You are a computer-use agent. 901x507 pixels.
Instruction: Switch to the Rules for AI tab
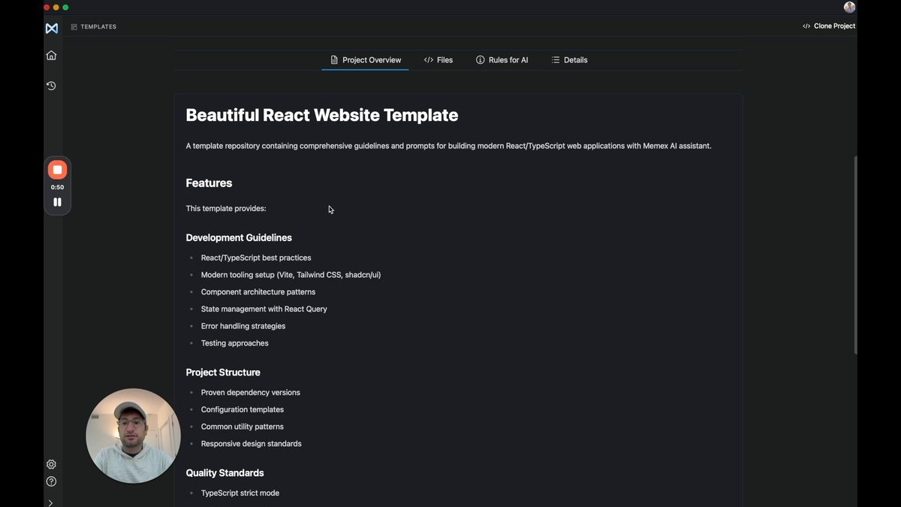pos(502,60)
